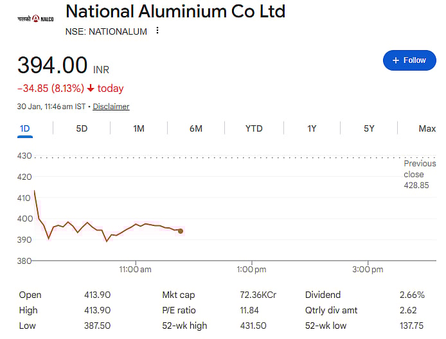Switch to the 5D chart range

(82, 128)
